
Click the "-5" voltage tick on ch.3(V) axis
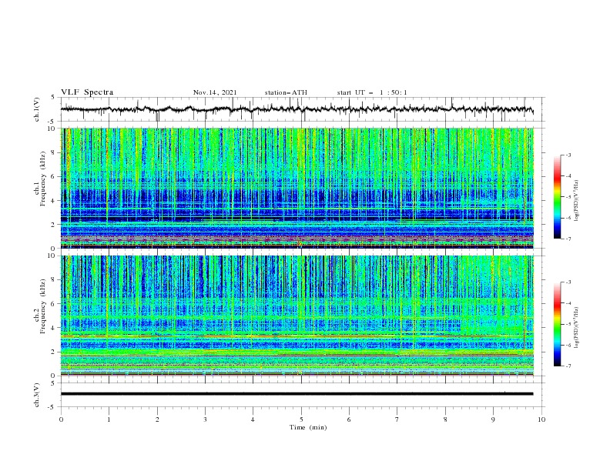tap(52, 407)
